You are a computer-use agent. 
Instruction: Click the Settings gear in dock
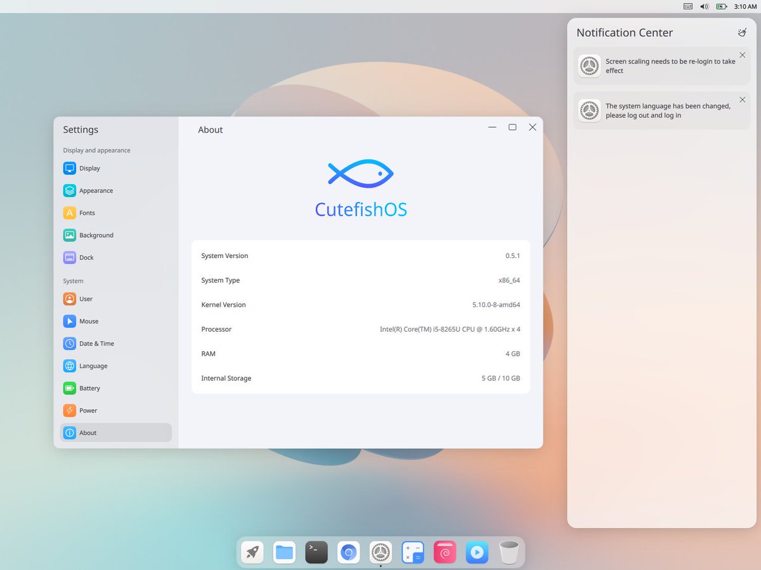pos(380,552)
